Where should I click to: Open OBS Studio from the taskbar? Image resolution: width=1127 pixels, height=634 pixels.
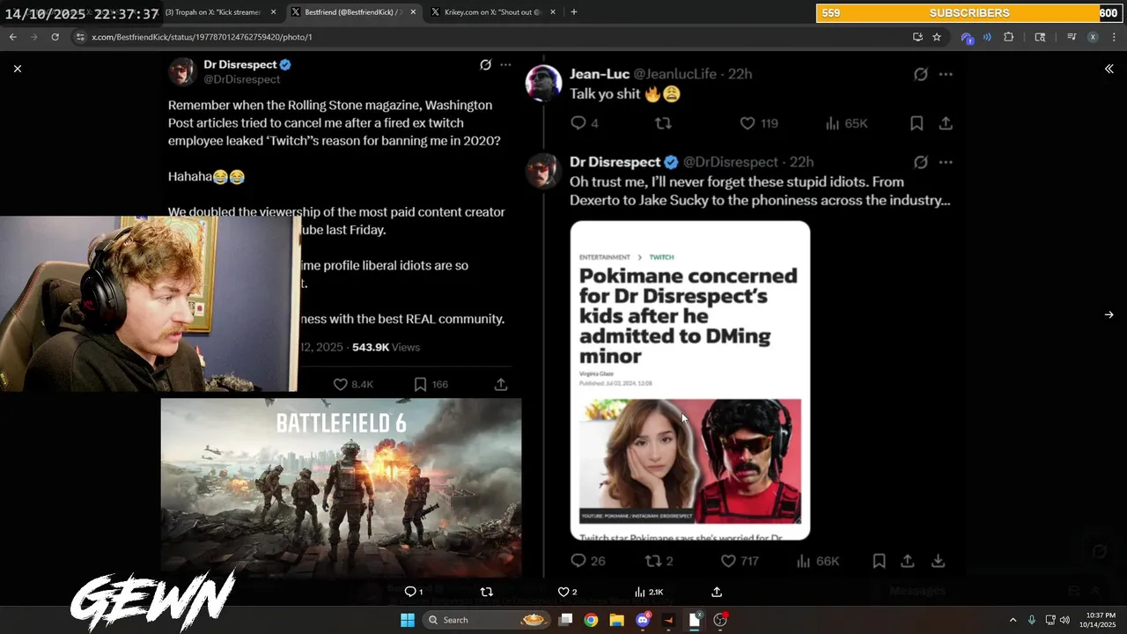(x=720, y=620)
